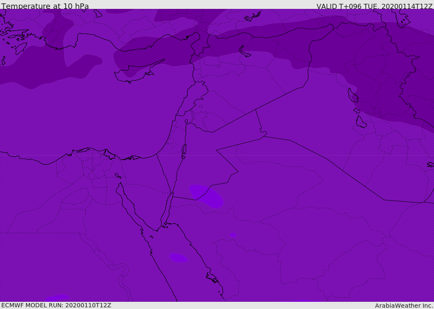This screenshot has width=434, height=309.
Task: Click the 'Temperature at 10 hPa' title text
Action: pyautogui.click(x=45, y=6)
